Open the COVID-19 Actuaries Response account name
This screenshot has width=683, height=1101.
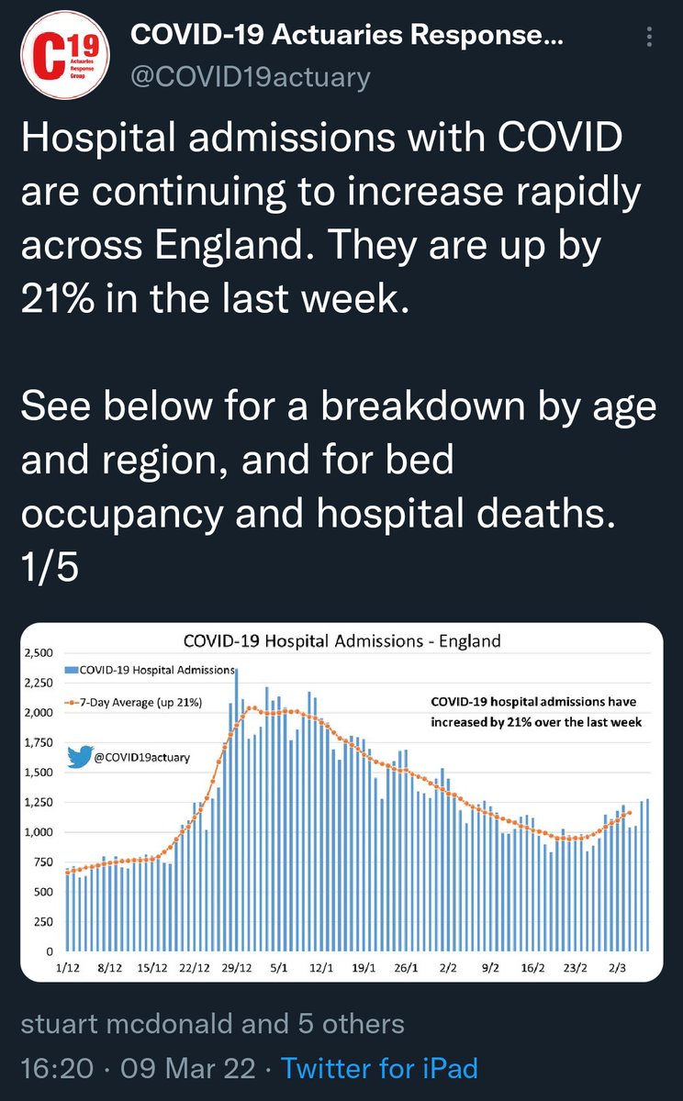(x=347, y=37)
